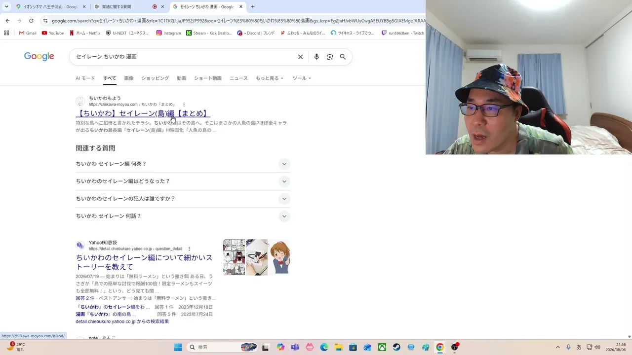Select the 動画 search tab
Viewport: 632px width, 355px height.
(x=182, y=78)
